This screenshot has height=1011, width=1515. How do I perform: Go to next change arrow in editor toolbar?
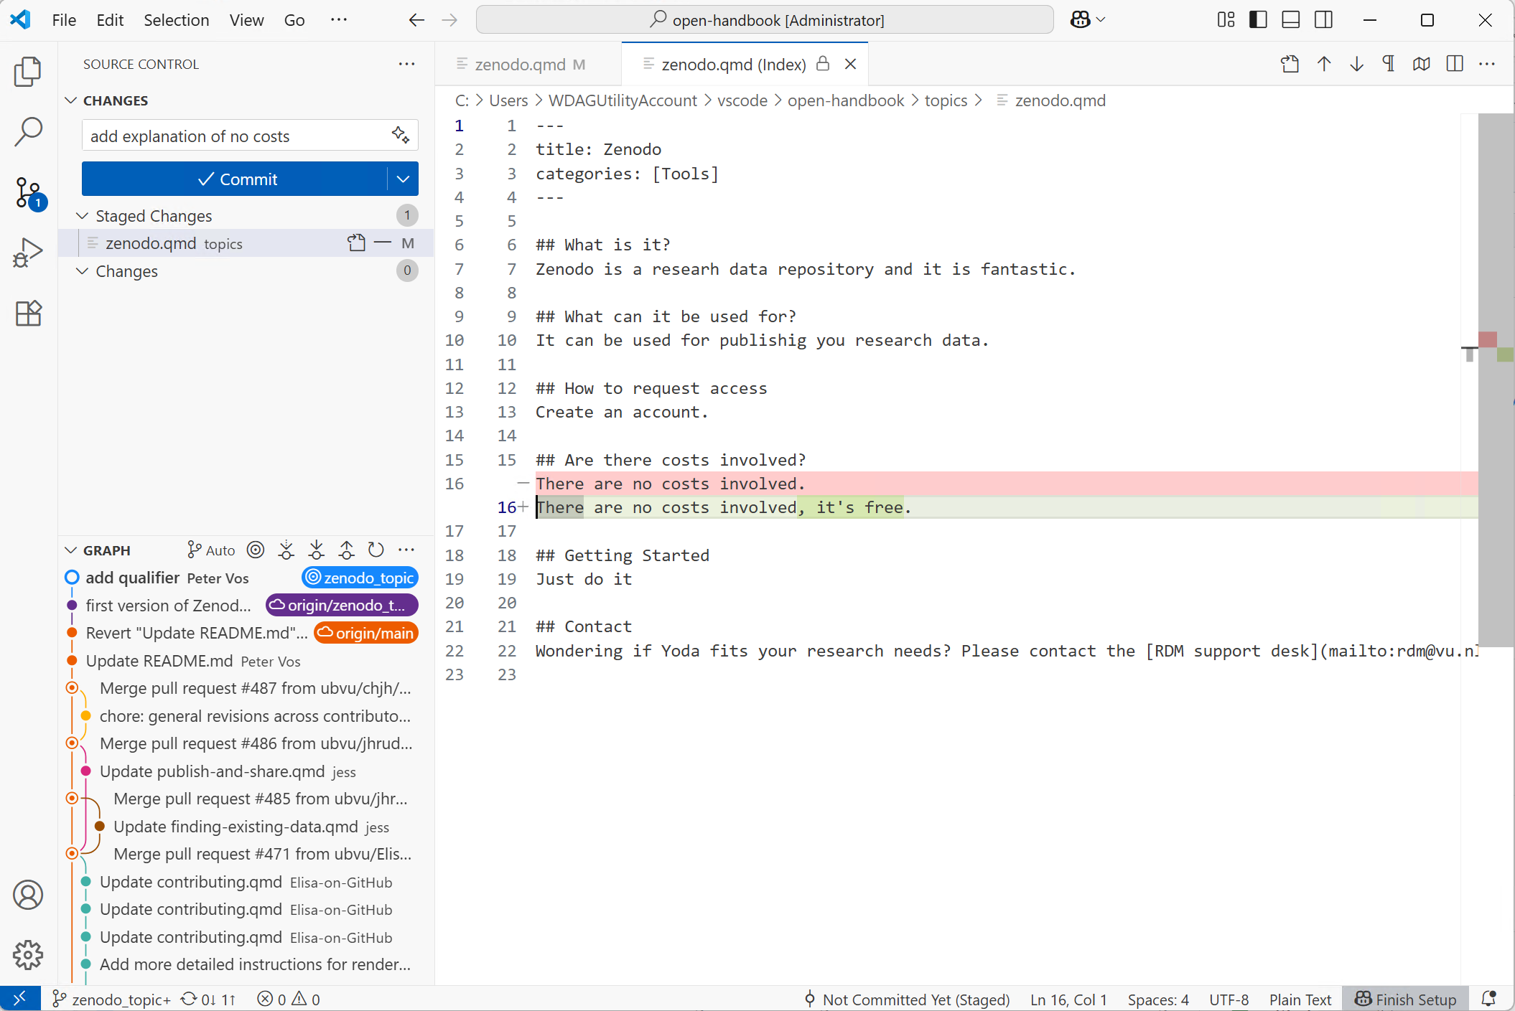(x=1356, y=64)
